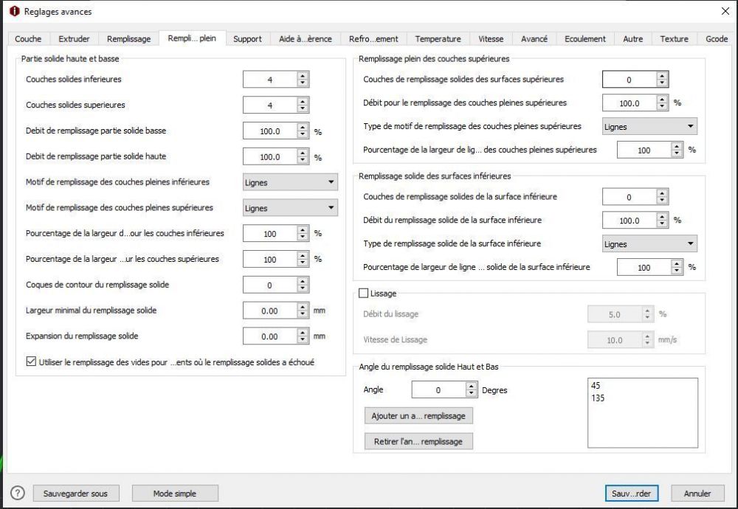This screenshot has width=738, height=509.
Task: Click the Annuler button
Action: pos(697,493)
